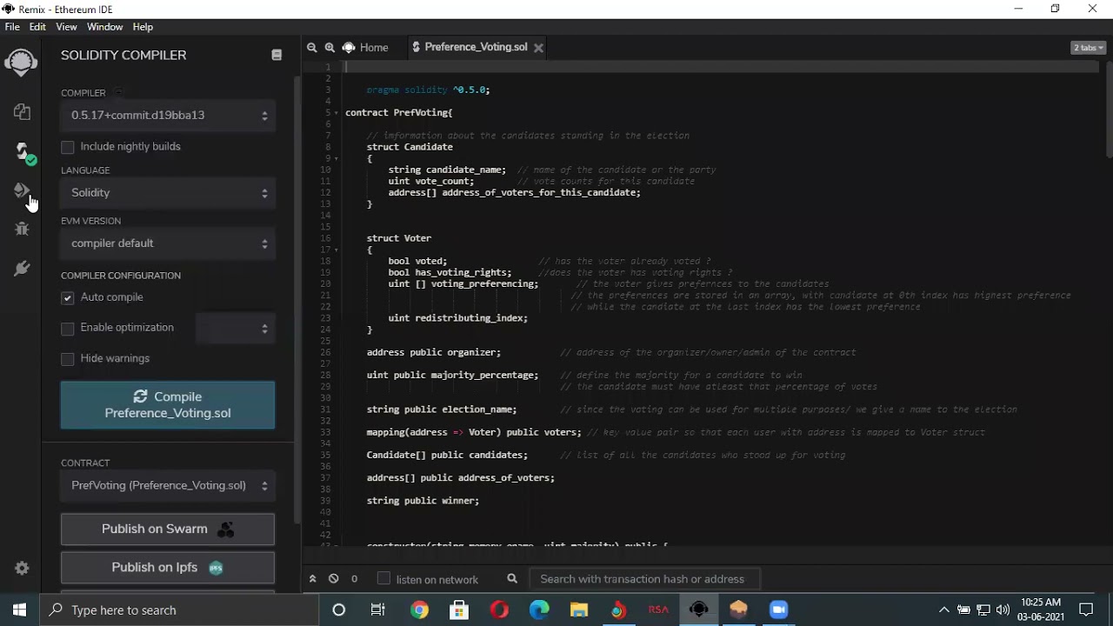Open the Debugger bug icon
Screen dimensions: 1113x626
point(22,229)
